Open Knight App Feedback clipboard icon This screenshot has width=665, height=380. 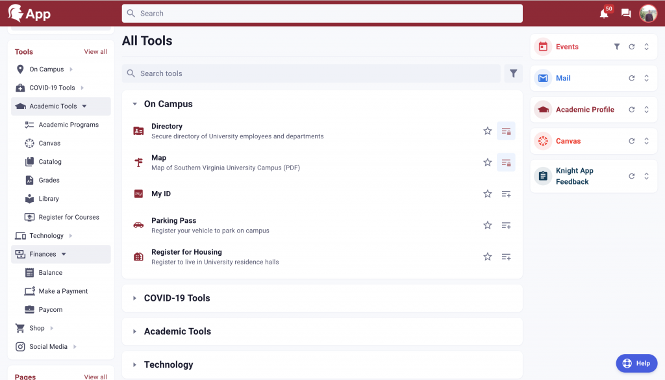(543, 176)
